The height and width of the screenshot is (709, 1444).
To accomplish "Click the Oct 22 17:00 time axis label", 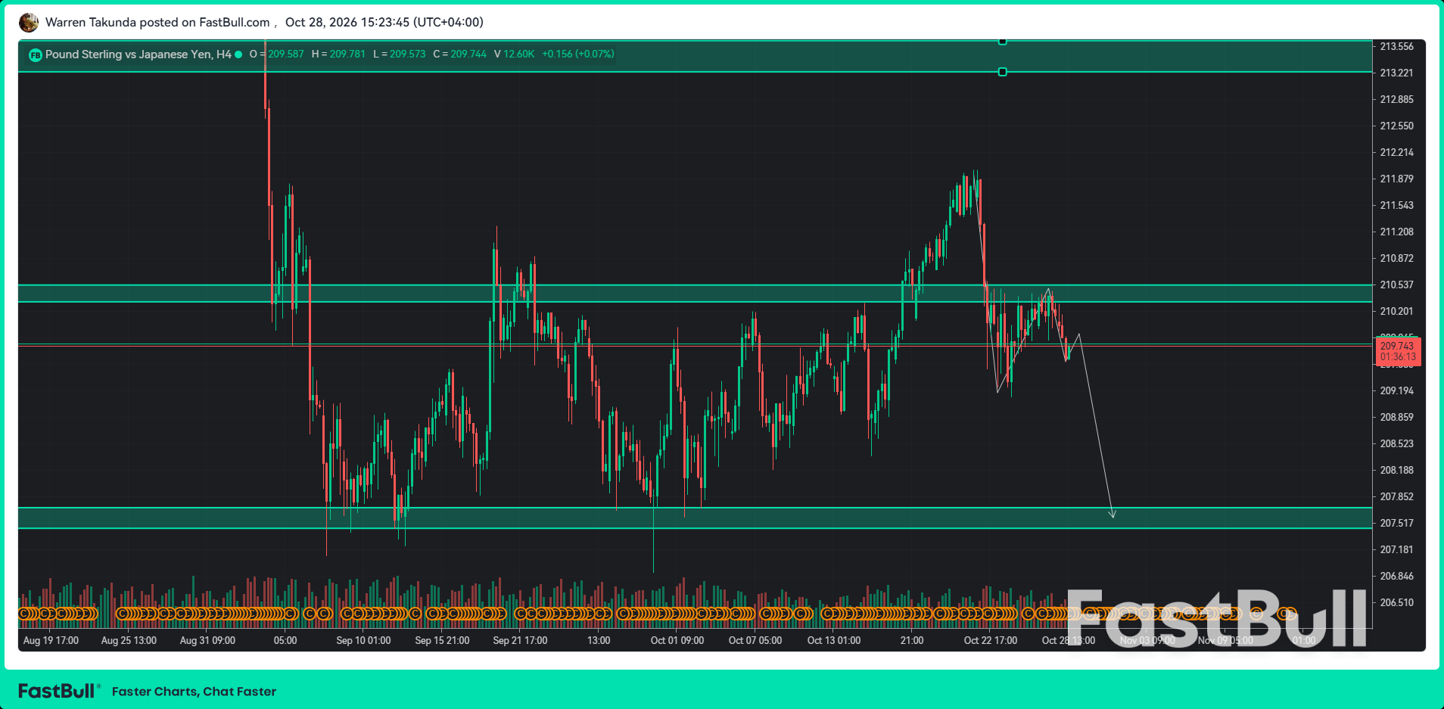I will tap(991, 640).
